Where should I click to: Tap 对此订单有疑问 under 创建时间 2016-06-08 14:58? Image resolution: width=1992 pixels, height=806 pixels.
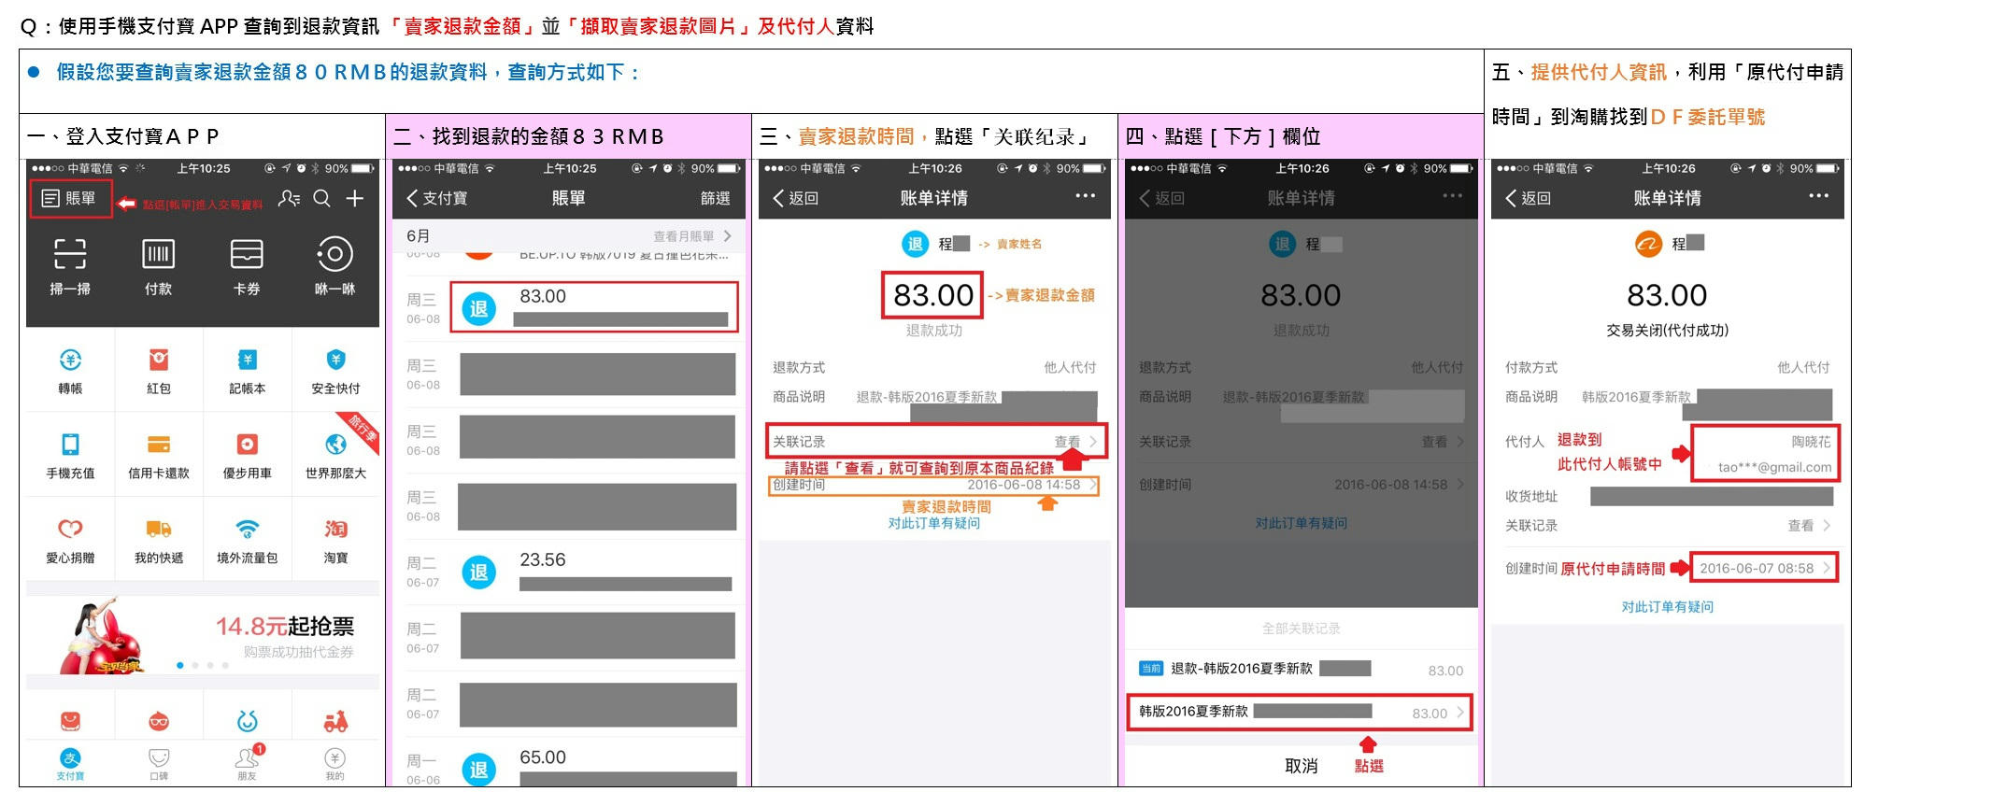(x=933, y=524)
